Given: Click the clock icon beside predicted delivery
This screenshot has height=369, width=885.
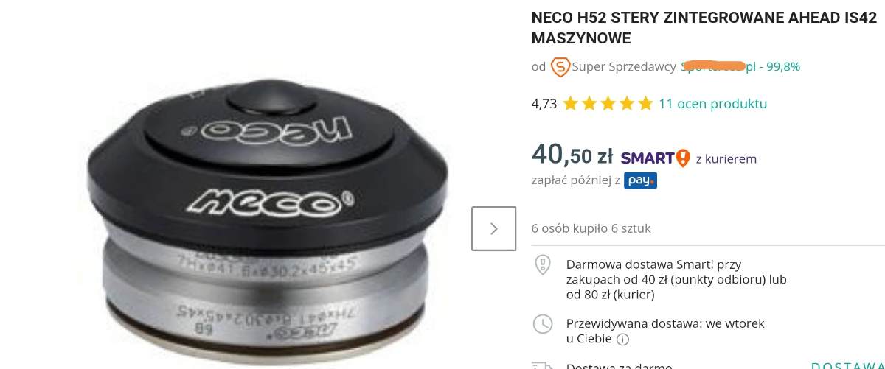Looking at the screenshot, I should coord(543,323).
